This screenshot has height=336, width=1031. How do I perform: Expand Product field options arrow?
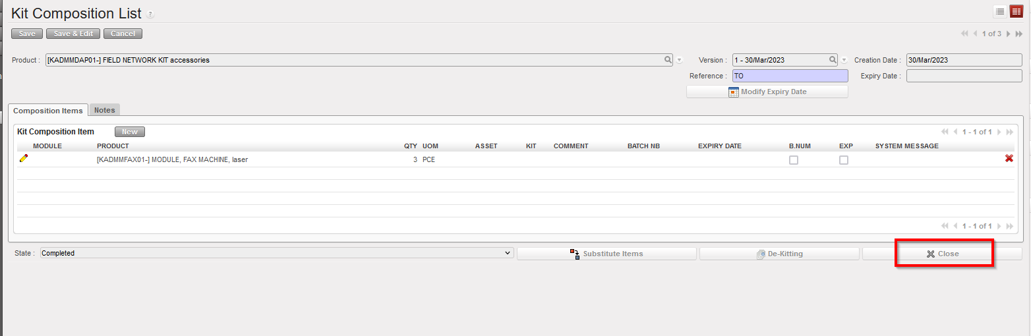click(x=679, y=60)
